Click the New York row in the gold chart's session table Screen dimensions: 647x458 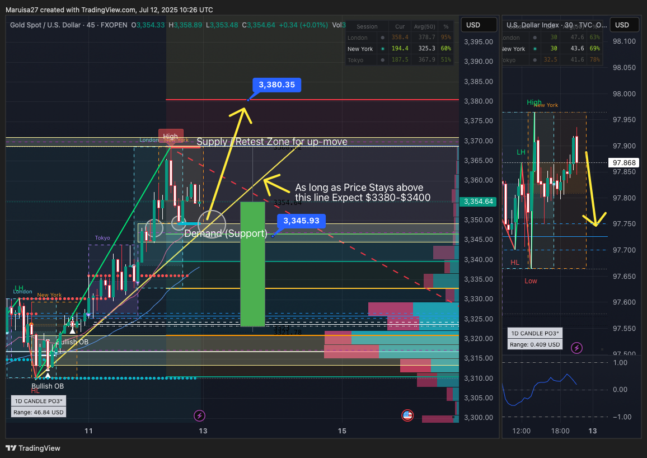coord(400,49)
